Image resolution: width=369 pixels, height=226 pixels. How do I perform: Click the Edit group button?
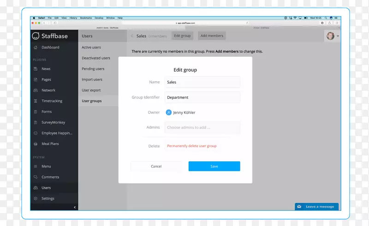[182, 36]
